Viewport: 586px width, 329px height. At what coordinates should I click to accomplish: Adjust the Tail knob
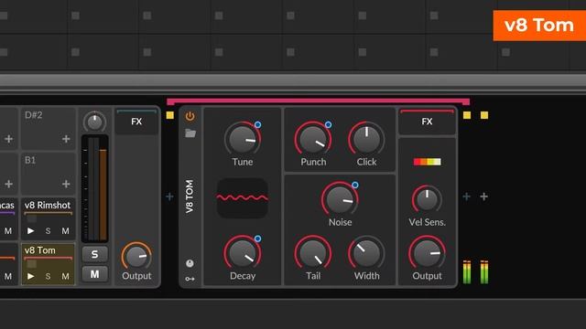[313, 253]
